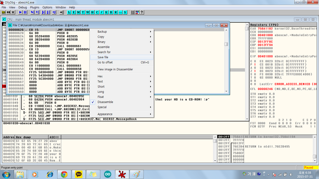Step over using the toolbar icon
Screen dimensions: 319x179
tap(38, 12)
